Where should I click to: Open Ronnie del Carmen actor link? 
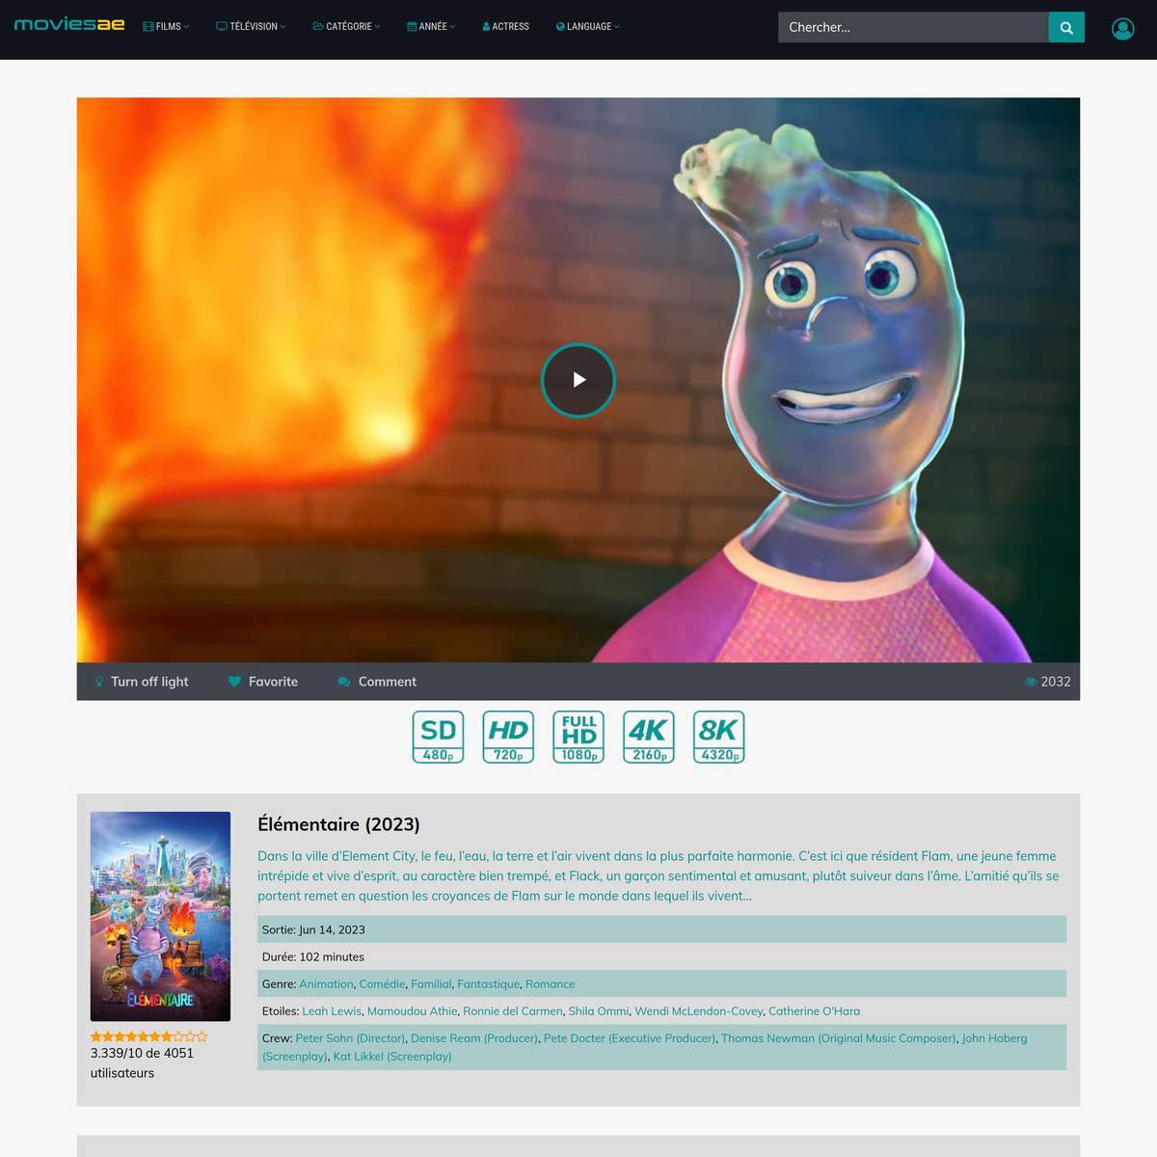tap(513, 1011)
